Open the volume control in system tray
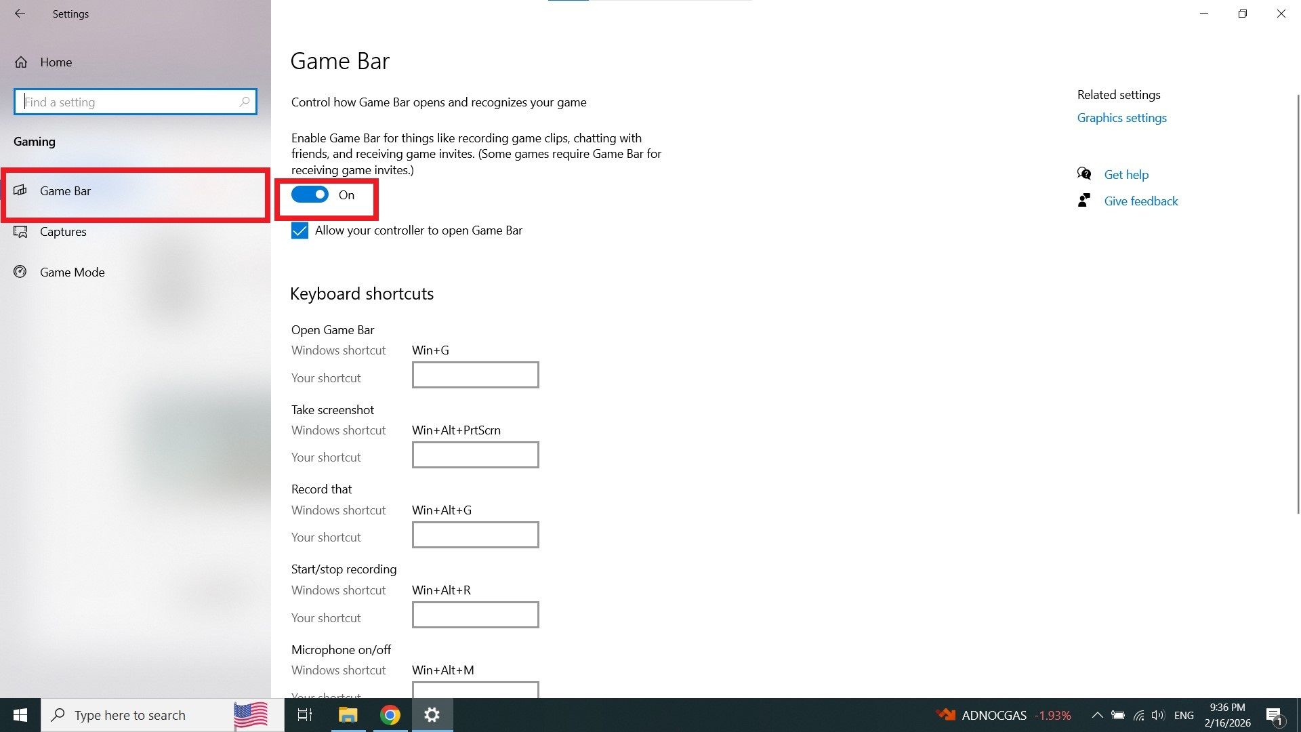1301x732 pixels. tap(1157, 714)
